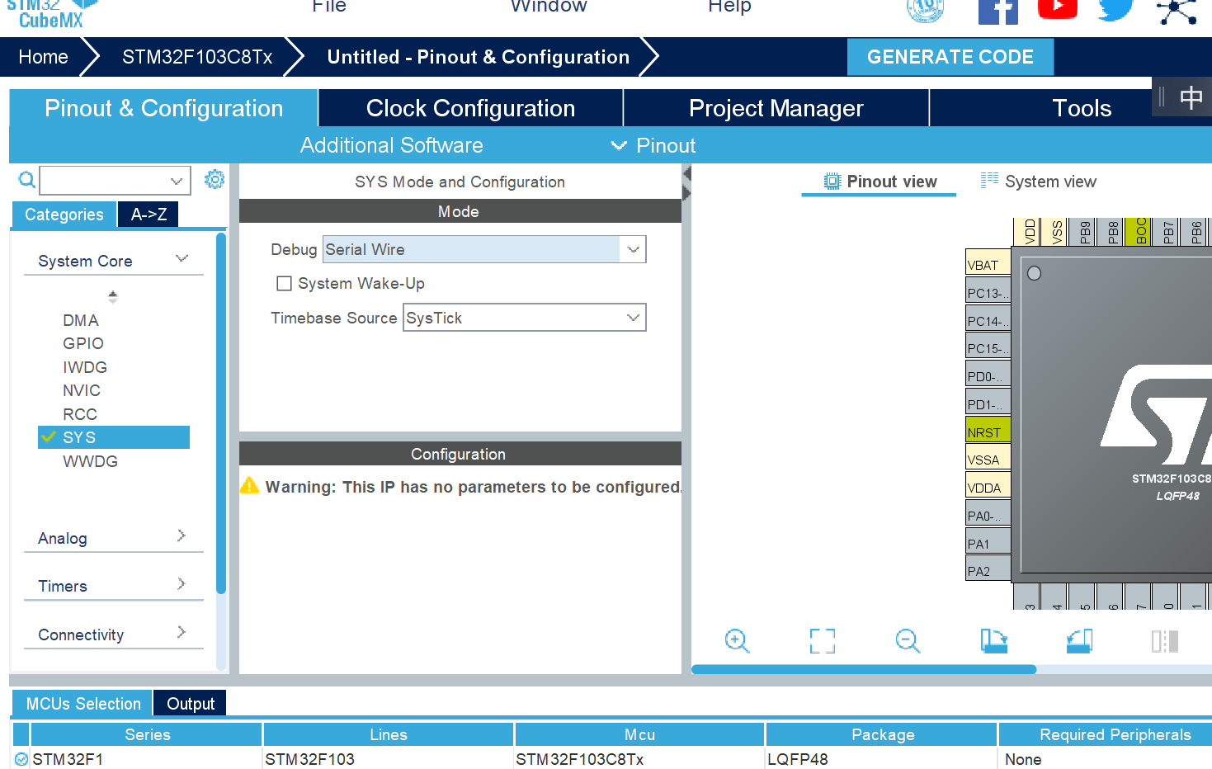Click the fit-to-screen icon
Image resolution: width=1212 pixels, height=769 pixels.
coord(823,641)
